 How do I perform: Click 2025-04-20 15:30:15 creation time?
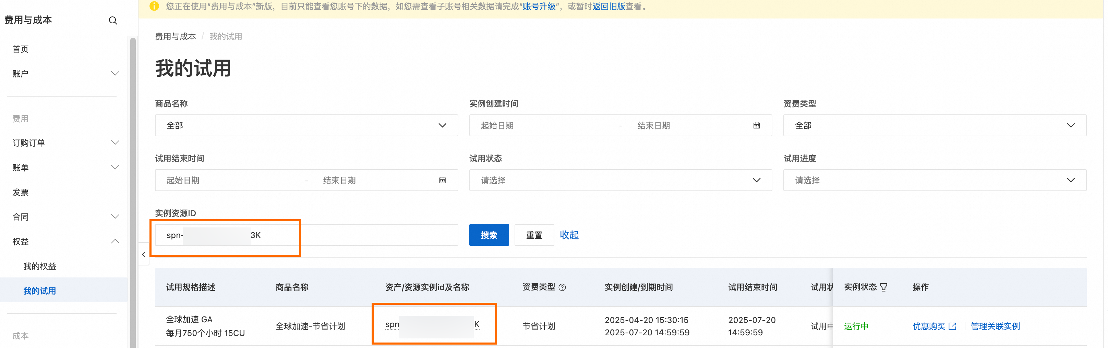tap(647, 320)
